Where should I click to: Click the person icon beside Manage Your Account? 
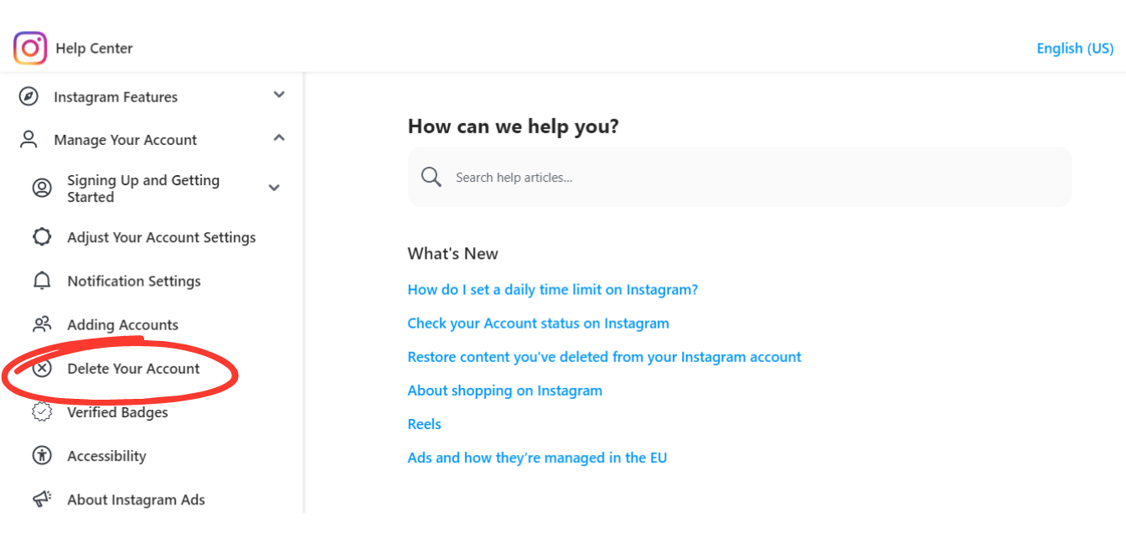[28, 140]
